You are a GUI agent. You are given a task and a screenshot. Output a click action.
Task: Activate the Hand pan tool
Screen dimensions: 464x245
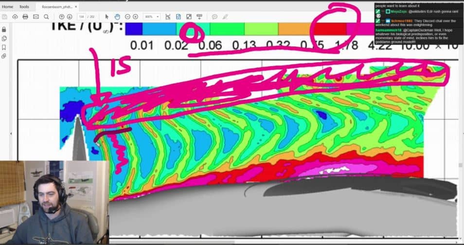point(117,17)
